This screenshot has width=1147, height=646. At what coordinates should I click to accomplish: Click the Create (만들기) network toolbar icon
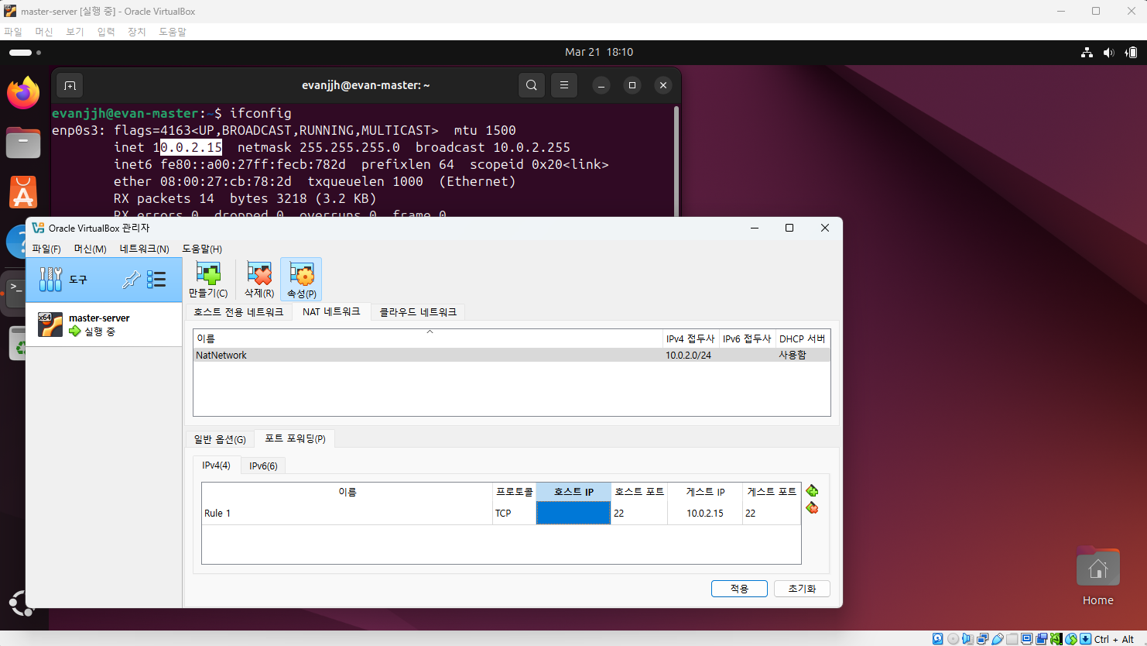(208, 279)
